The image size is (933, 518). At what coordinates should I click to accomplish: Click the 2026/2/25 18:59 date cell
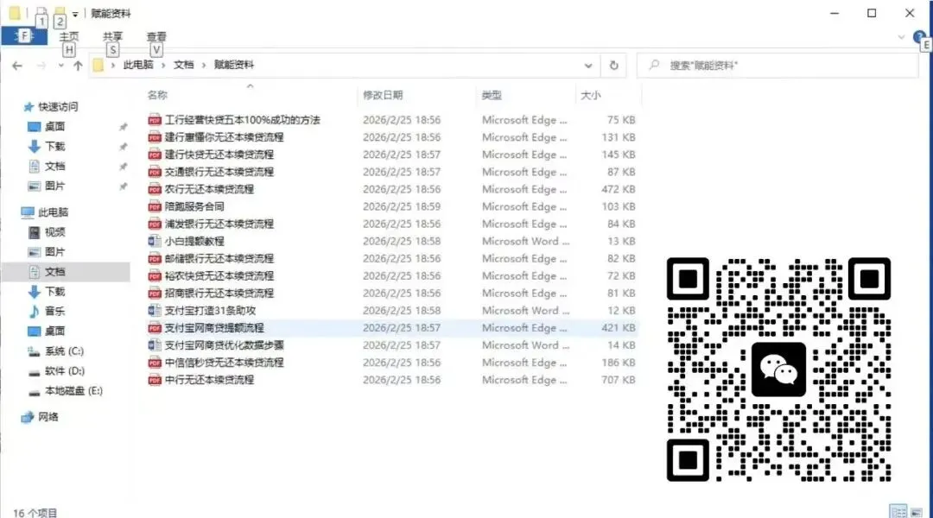[x=402, y=207]
